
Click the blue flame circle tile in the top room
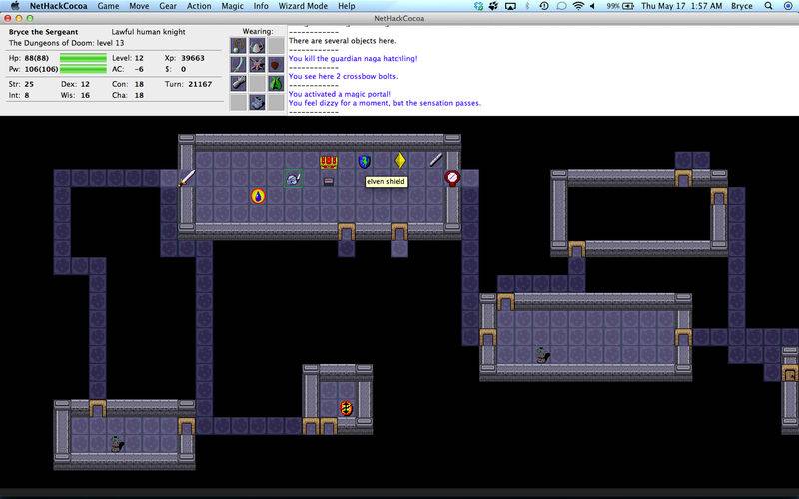click(258, 196)
